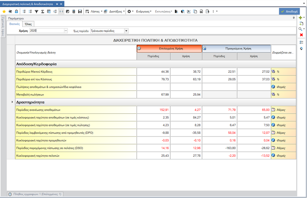Viewport: 307px width, 198px height.
Task: Click the yellow star favorites icon
Action: 4,12
